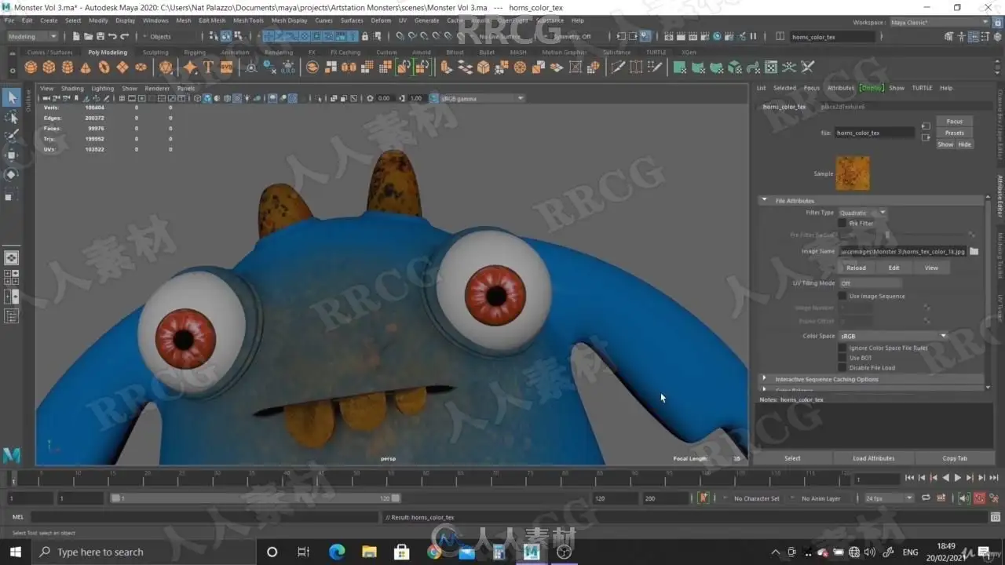Enable Use Image Sequence checkbox
Image resolution: width=1005 pixels, height=565 pixels.
(x=842, y=296)
